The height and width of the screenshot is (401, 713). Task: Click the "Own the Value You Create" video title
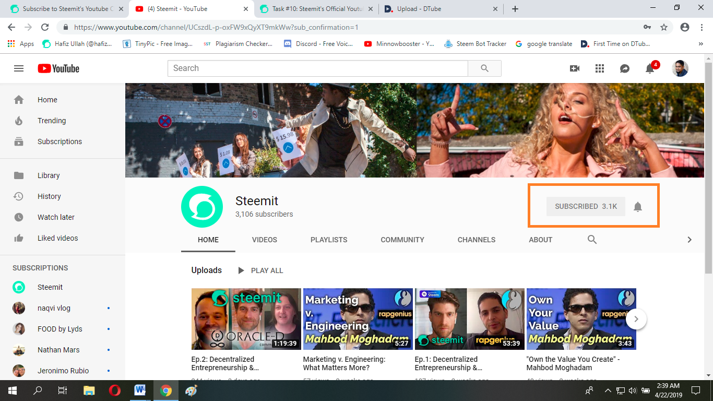tap(573, 363)
